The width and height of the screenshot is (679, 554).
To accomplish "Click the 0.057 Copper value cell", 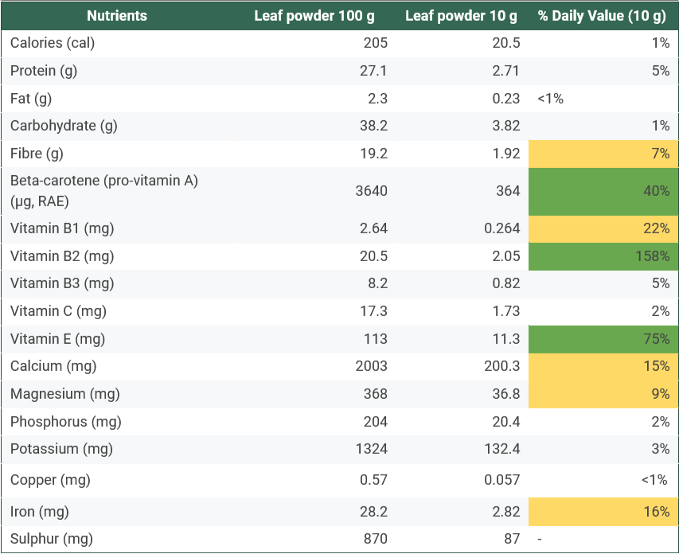I will 502,480.
